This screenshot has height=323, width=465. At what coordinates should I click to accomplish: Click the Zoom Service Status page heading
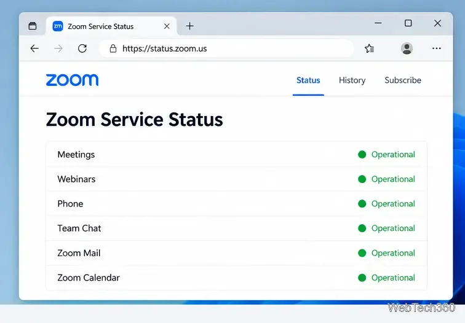134,120
